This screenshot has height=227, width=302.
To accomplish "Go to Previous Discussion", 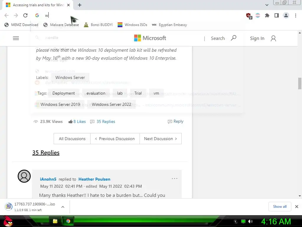I will click(115, 139).
